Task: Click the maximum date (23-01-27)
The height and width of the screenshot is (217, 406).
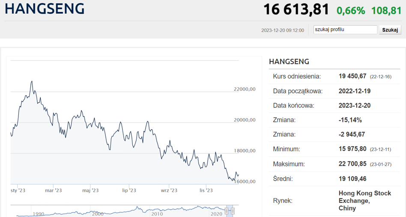Action: tap(380, 164)
